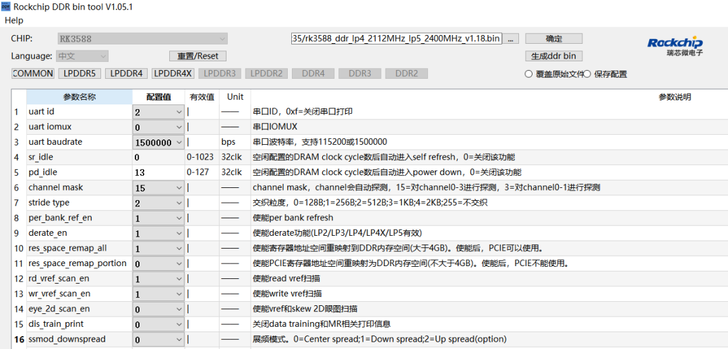728x349 pixels.
Task: Click the pd_idle value field
Action: pyautogui.click(x=158, y=172)
